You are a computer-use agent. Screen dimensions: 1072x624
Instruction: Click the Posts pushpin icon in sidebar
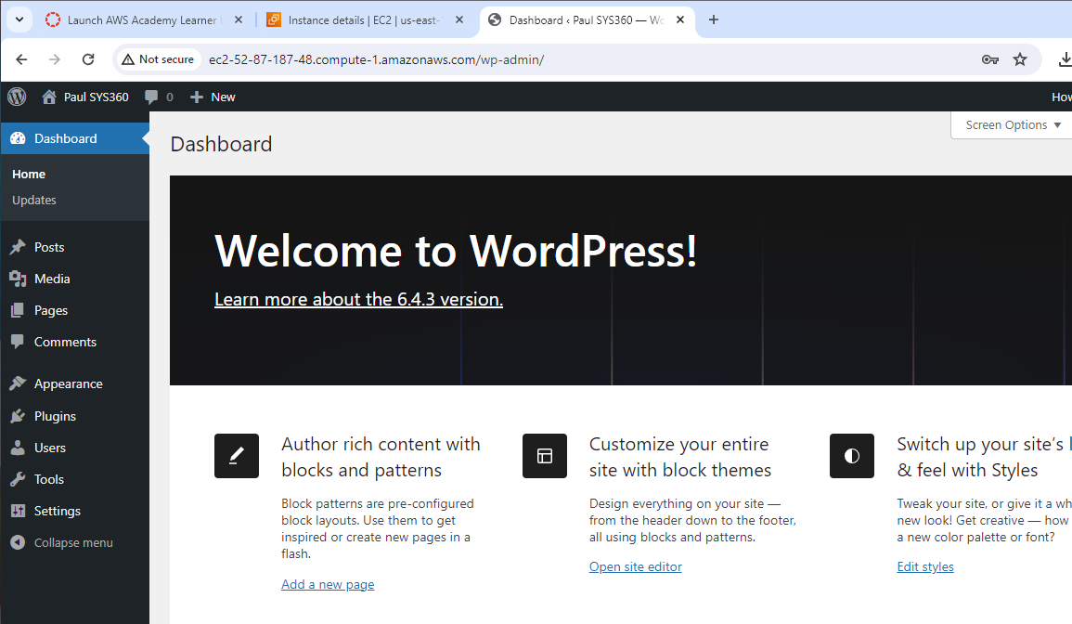[x=18, y=247]
